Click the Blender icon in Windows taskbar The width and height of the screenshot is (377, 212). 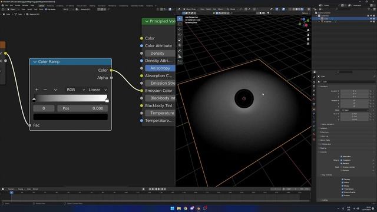[x=199, y=208]
